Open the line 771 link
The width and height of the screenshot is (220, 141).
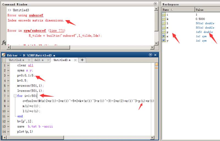[57, 31]
